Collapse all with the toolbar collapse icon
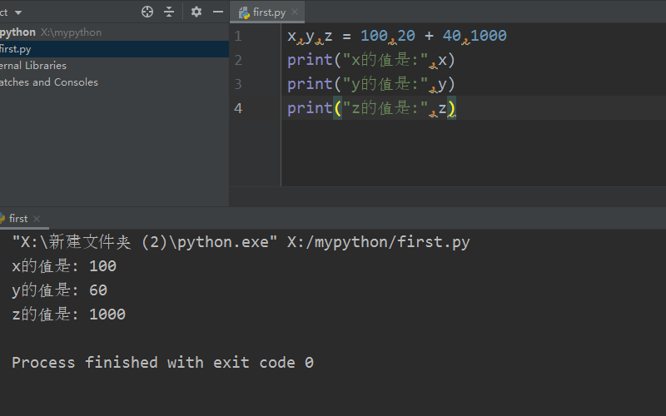This screenshot has width=666, height=416. (169, 12)
